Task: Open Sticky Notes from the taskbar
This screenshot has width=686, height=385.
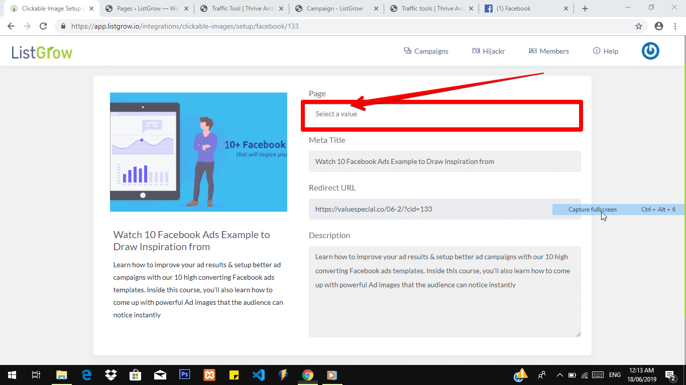Action: (x=234, y=375)
